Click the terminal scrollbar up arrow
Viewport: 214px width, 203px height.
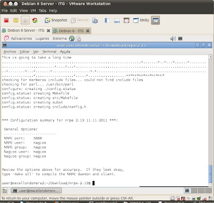coord(210,57)
